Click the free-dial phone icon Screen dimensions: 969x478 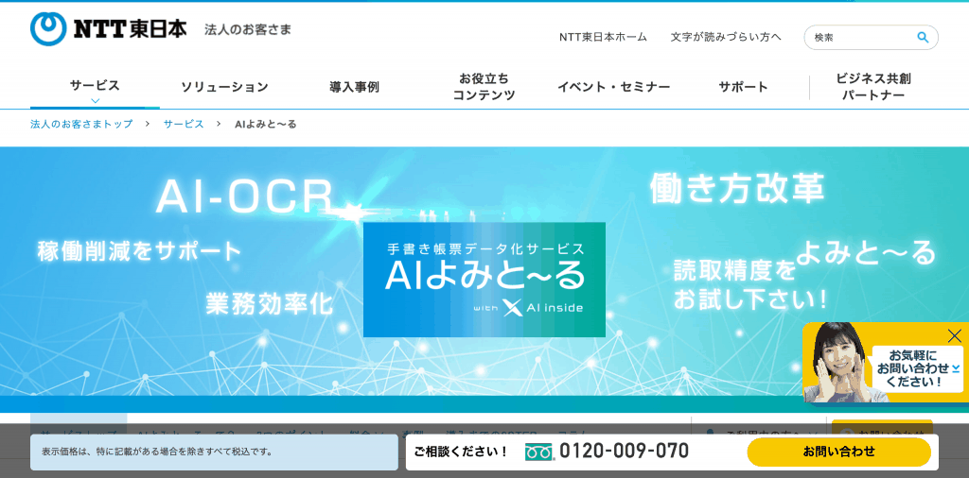tap(539, 452)
